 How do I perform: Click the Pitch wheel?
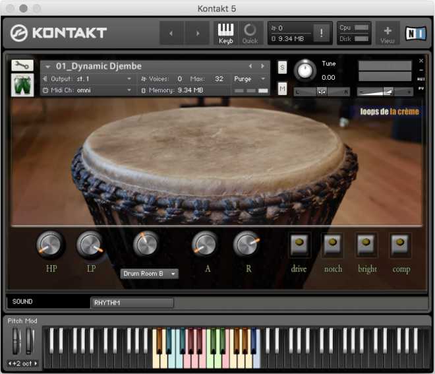[16, 341]
